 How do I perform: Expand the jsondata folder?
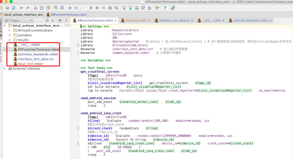point(10,35)
